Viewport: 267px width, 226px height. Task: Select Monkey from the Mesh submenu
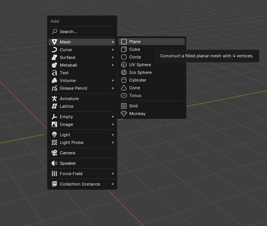click(x=151, y=114)
